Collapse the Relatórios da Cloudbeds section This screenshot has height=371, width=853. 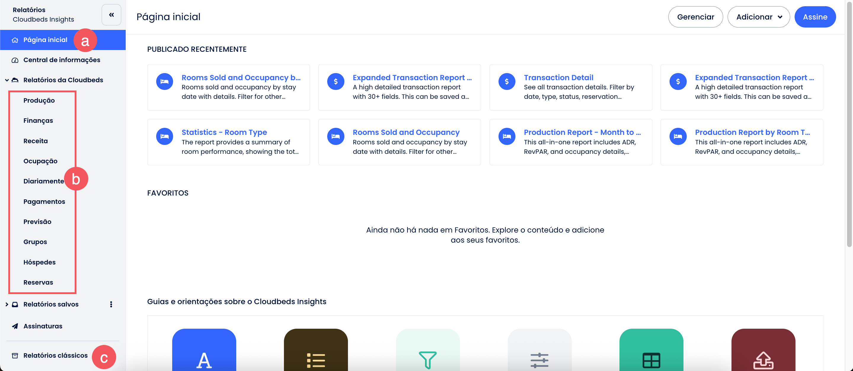(x=7, y=80)
